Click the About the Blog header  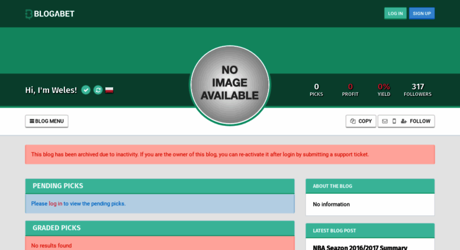point(370,186)
